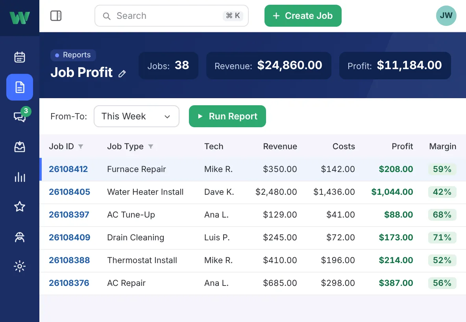The image size is (466, 322).
Task: Click the Create Job button
Action: pos(303,16)
